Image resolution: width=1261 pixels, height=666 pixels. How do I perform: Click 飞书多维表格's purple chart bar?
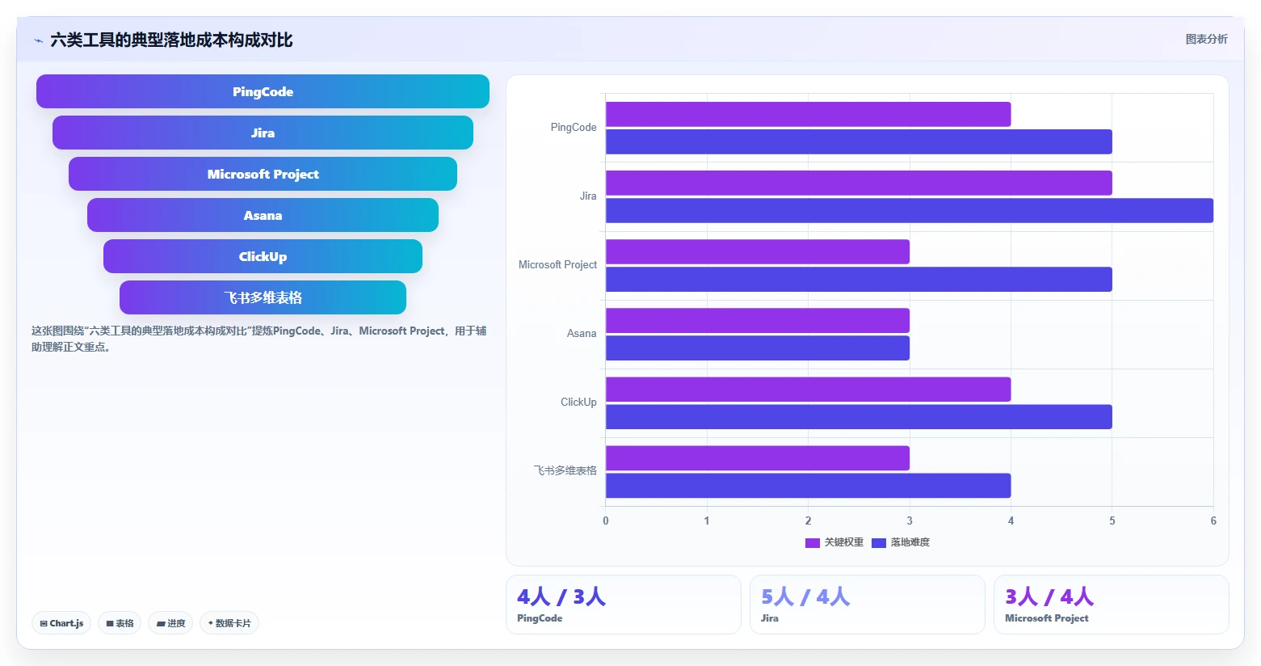[x=758, y=457]
